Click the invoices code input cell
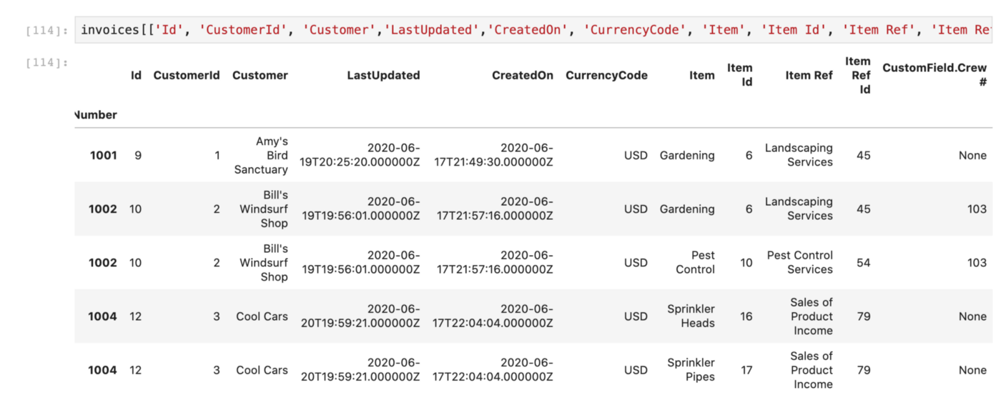 coord(533,30)
